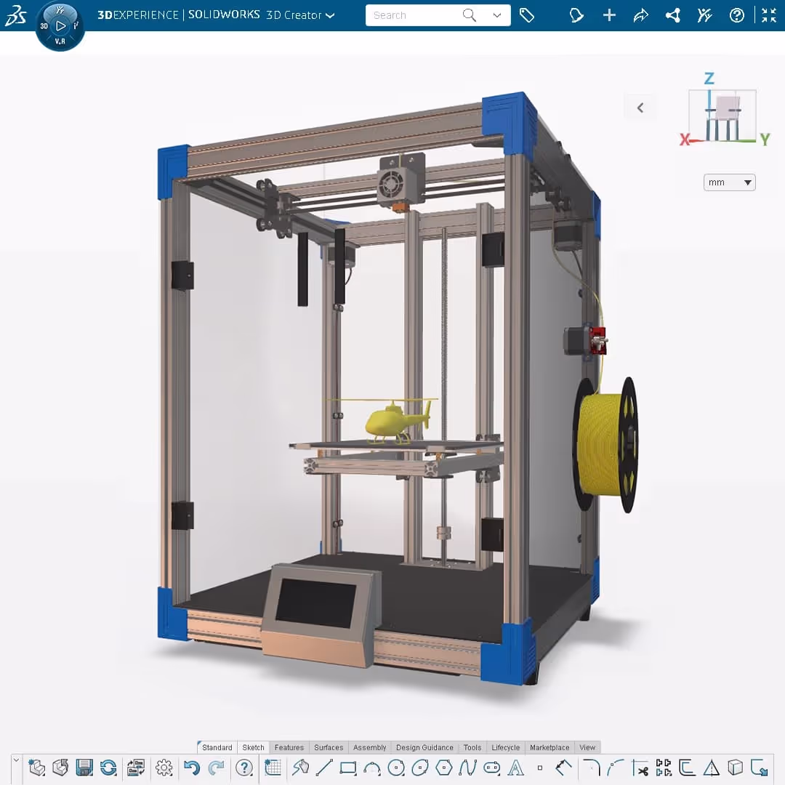The height and width of the screenshot is (785, 785).
Task: Select the Offset entities tool
Action: tap(688, 768)
